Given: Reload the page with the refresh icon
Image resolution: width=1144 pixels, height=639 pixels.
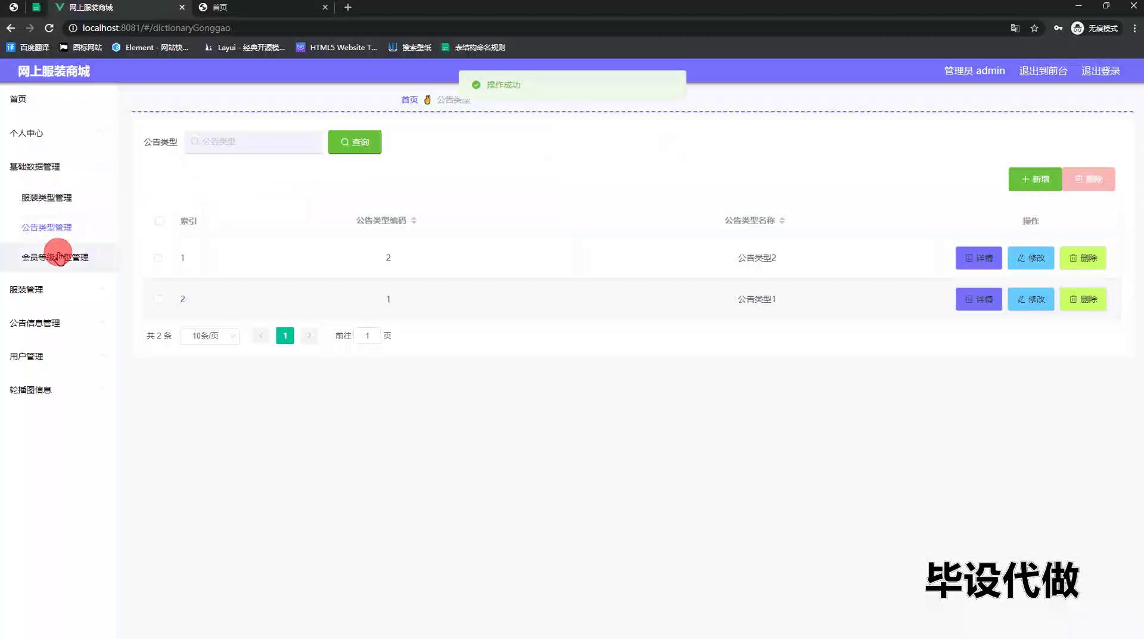Looking at the screenshot, I should (x=49, y=28).
